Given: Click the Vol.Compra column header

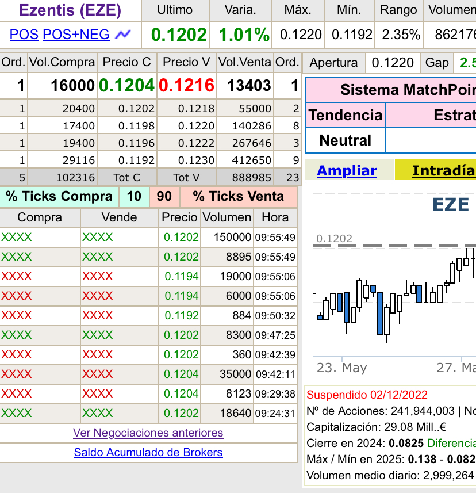Looking at the screenshot, I should click(62, 62).
